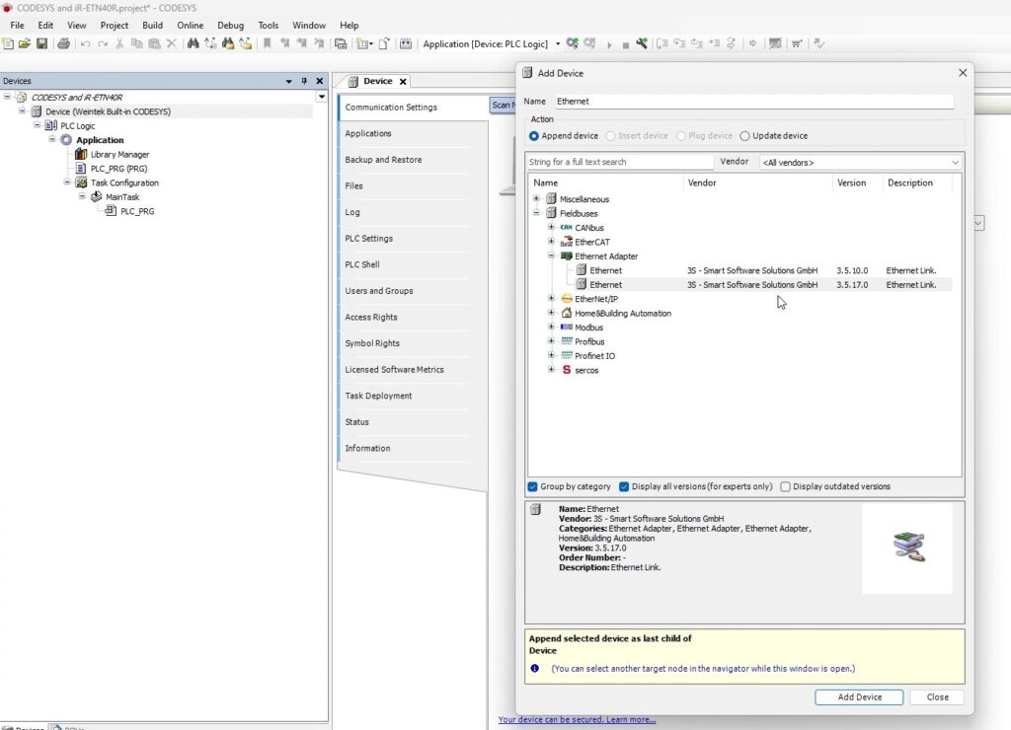
Task: Click the Paste toolbar icon
Action: point(154,43)
